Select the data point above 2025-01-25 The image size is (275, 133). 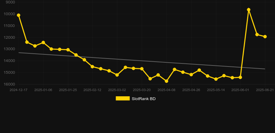(68, 50)
